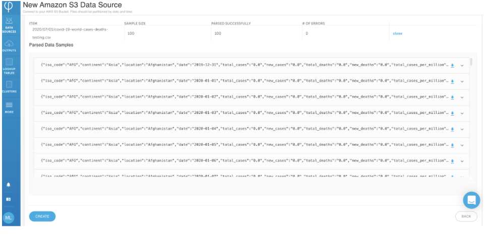Open Lookup Tables in sidebar
The image size is (485, 237).
pos(9,66)
